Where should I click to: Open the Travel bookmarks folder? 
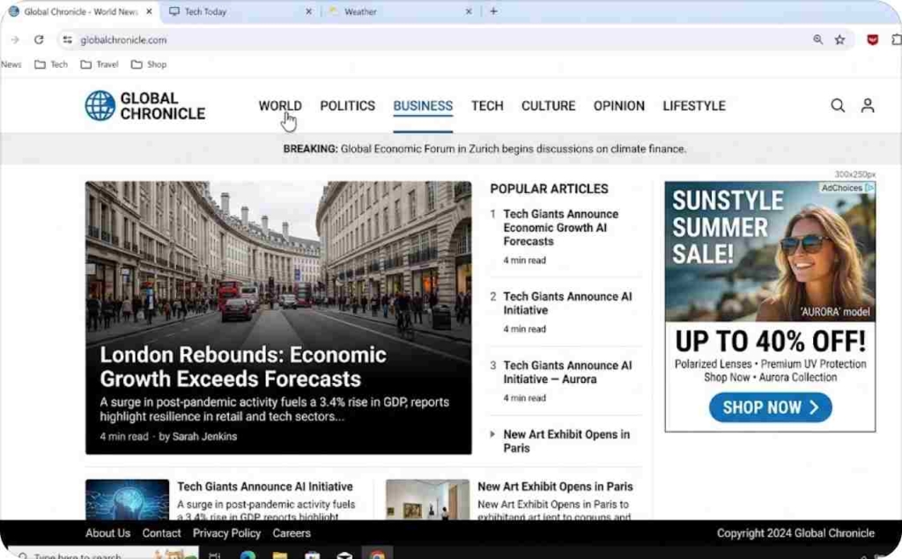pyautogui.click(x=99, y=64)
